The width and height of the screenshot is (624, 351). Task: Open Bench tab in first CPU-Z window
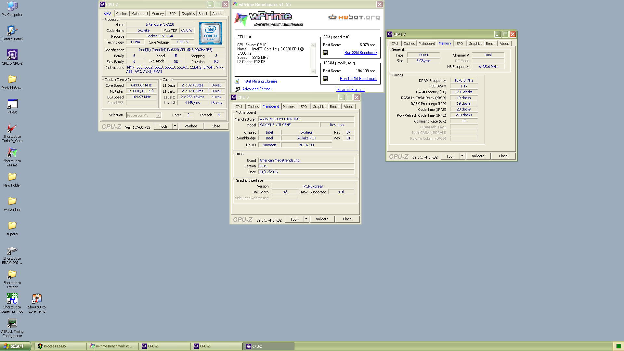203,14
